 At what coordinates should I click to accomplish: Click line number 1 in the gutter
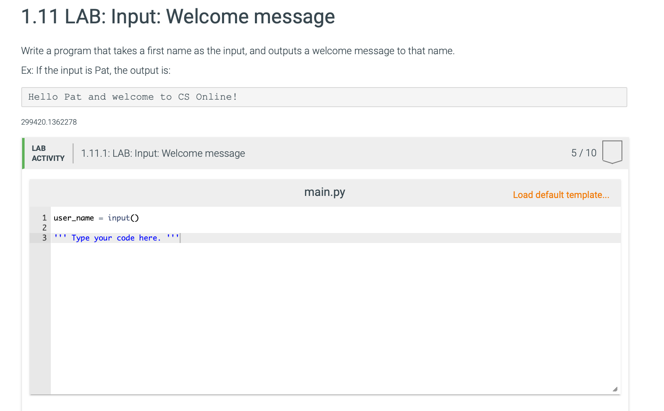44,218
